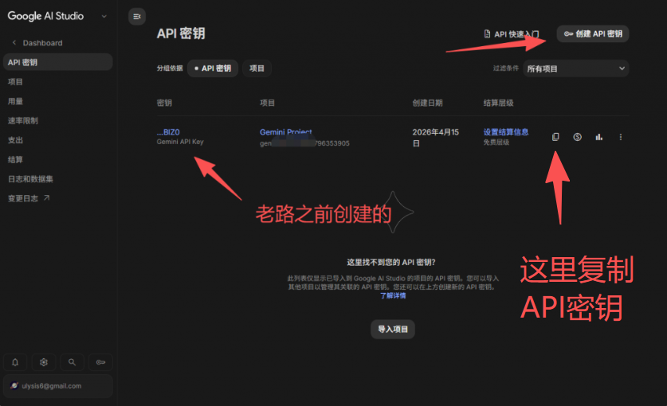Click 创建日期 column header
The height and width of the screenshot is (406, 667).
pyautogui.click(x=427, y=103)
